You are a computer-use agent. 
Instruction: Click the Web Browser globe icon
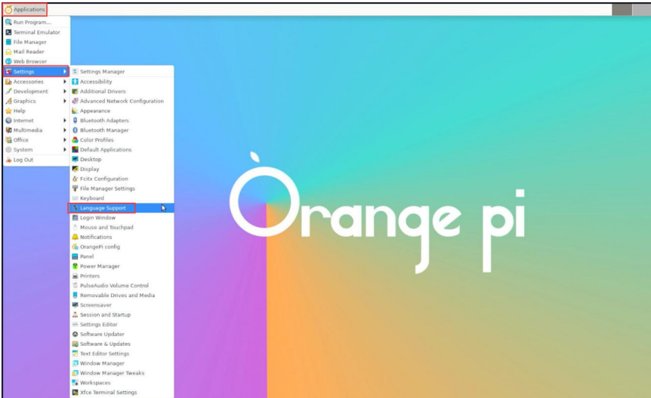(x=8, y=61)
